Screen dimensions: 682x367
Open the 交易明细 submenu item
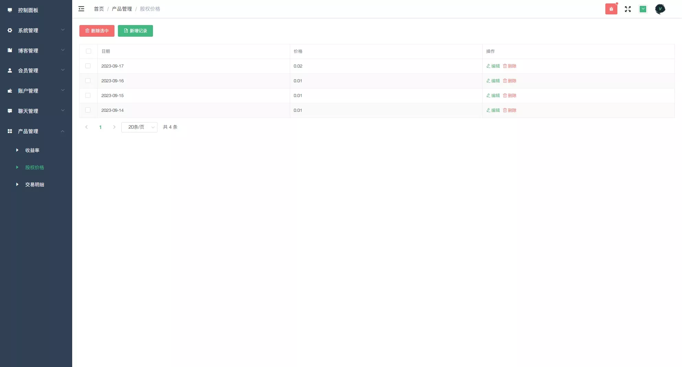34,185
